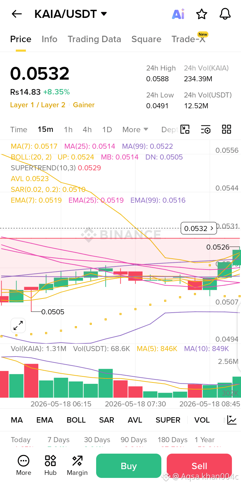
Task: Select the 1D interval
Action: tap(107, 130)
